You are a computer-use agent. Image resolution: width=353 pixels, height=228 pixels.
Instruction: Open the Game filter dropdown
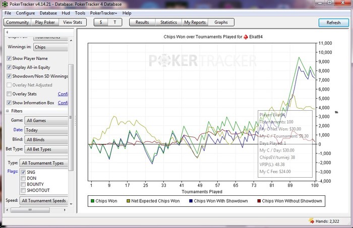click(46, 120)
